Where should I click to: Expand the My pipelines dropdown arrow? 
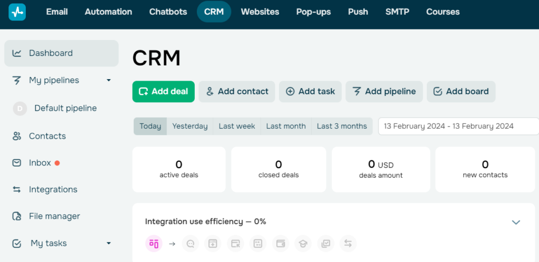[x=108, y=80]
